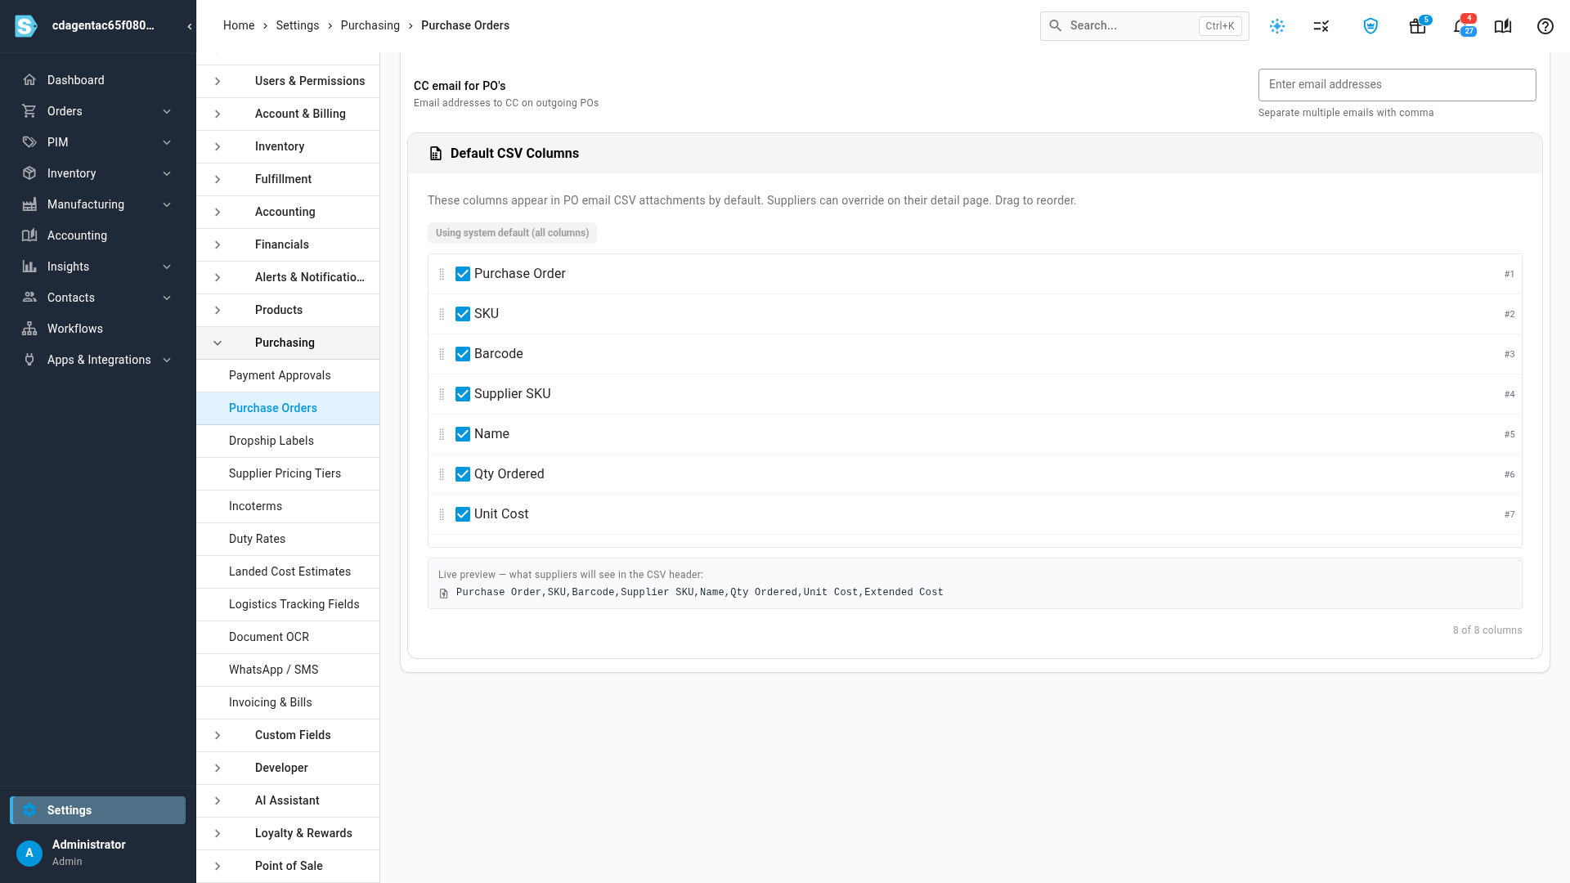Click the shield icon in header
Viewport: 1570px width, 883px height.
[x=1371, y=26]
